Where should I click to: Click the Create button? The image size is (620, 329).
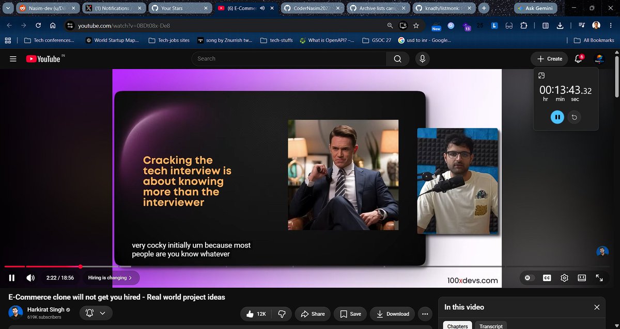click(x=549, y=59)
